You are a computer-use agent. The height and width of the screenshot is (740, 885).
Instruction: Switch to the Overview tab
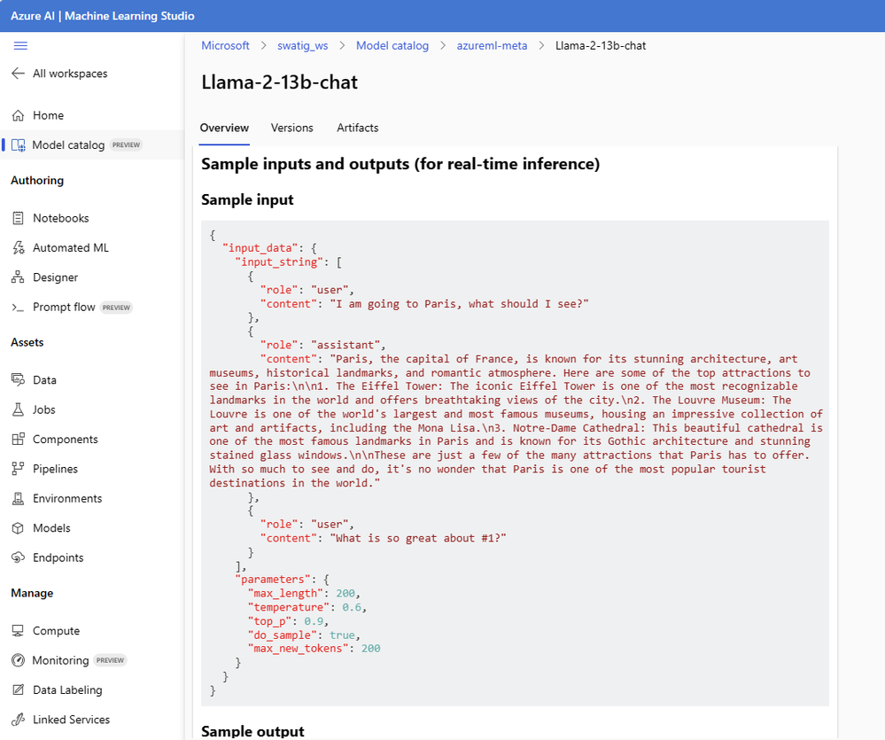click(224, 128)
